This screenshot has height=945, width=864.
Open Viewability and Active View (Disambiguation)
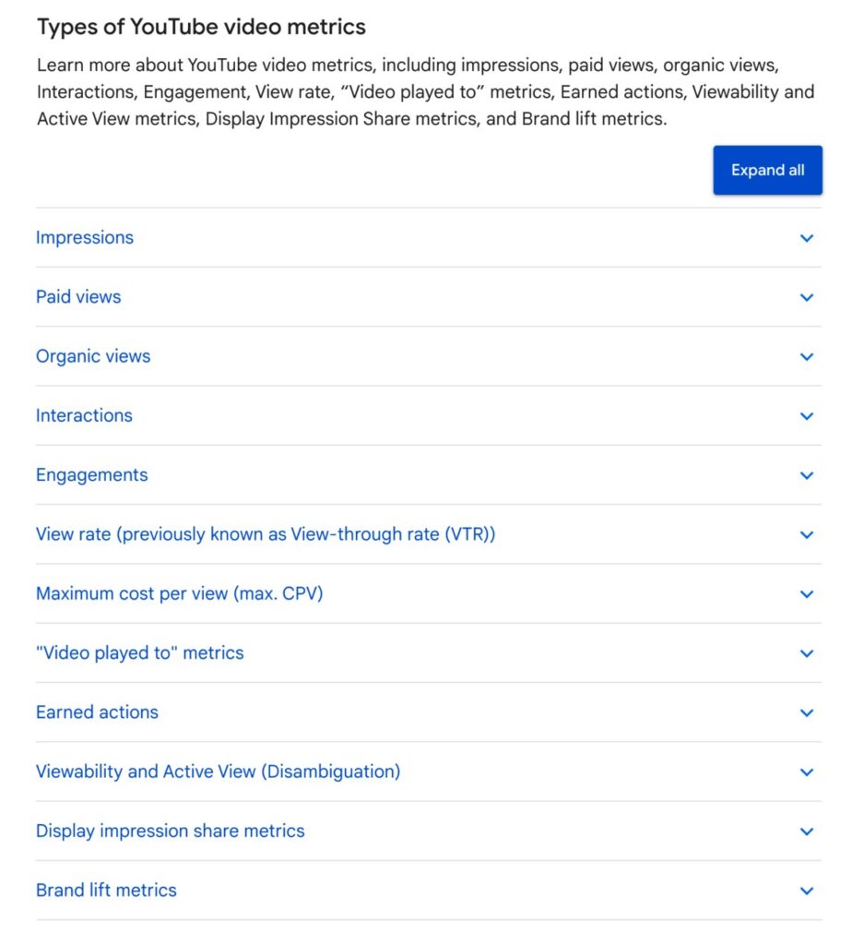(x=219, y=772)
